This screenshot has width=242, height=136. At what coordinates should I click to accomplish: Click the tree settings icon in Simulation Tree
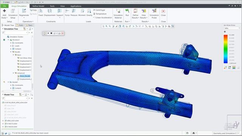[24, 29]
